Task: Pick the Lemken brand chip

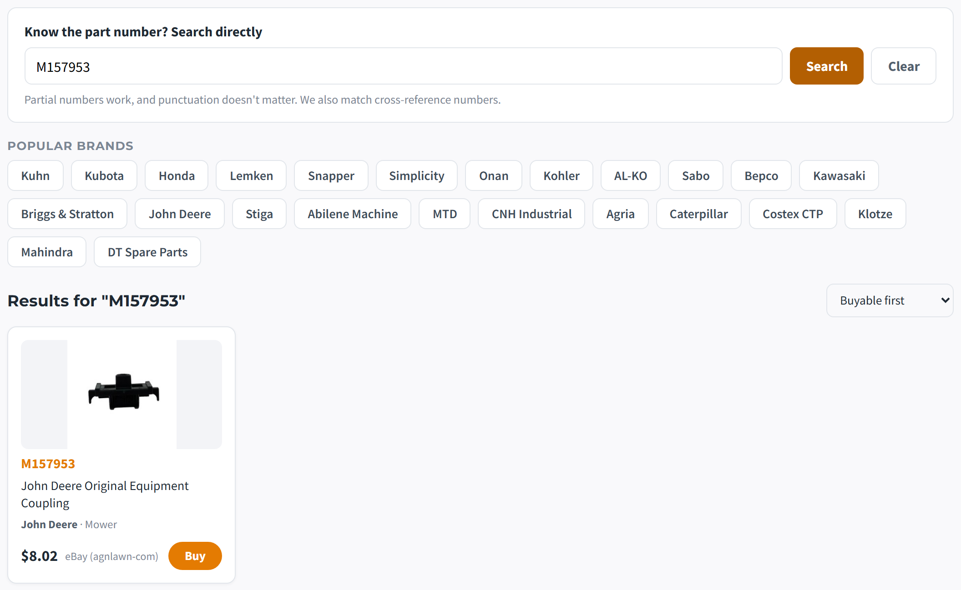Action: click(x=251, y=176)
